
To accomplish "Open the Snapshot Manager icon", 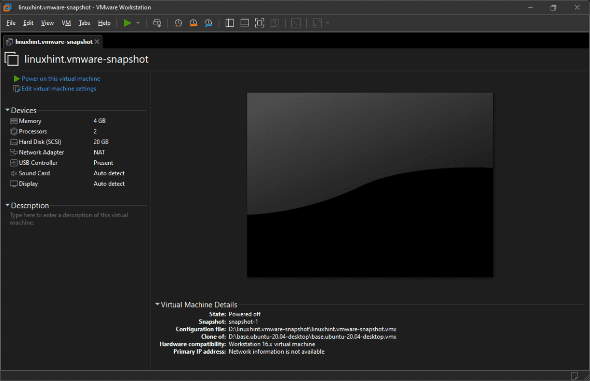I will pos(208,23).
